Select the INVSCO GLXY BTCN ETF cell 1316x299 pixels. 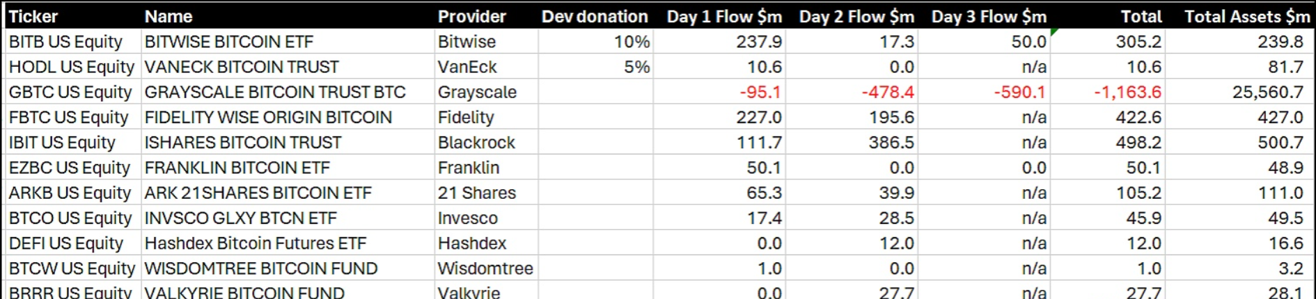click(x=240, y=218)
